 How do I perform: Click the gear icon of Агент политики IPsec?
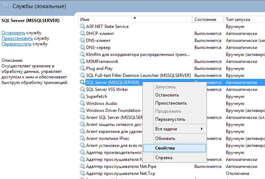point(82,138)
